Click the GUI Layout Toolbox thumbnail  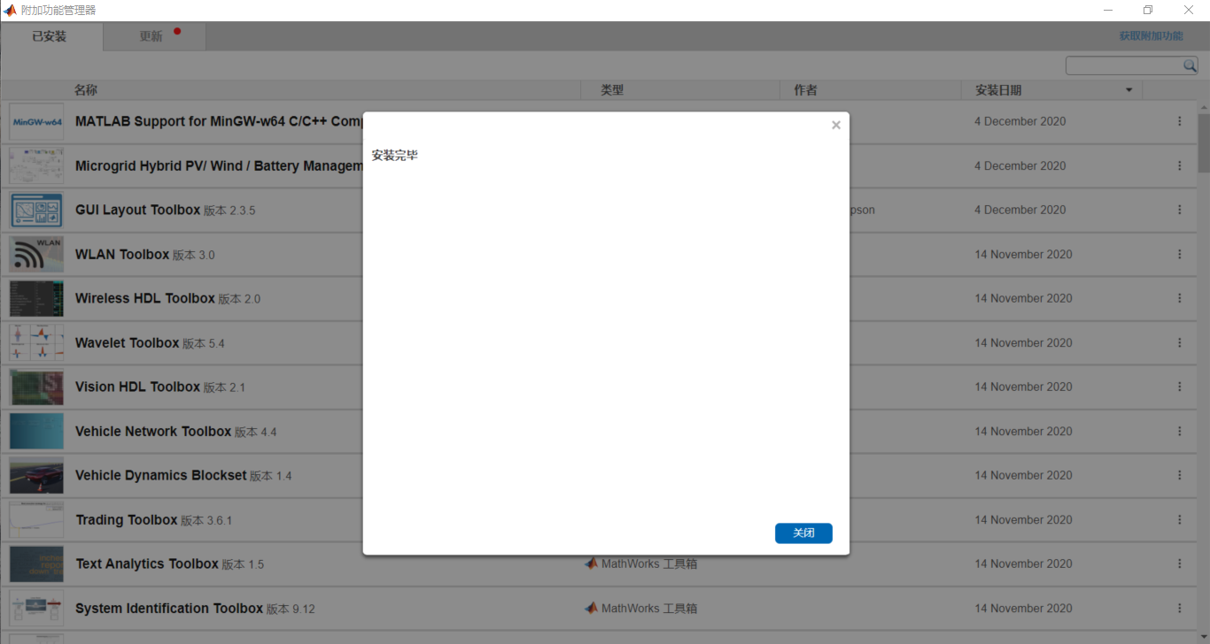tap(36, 210)
